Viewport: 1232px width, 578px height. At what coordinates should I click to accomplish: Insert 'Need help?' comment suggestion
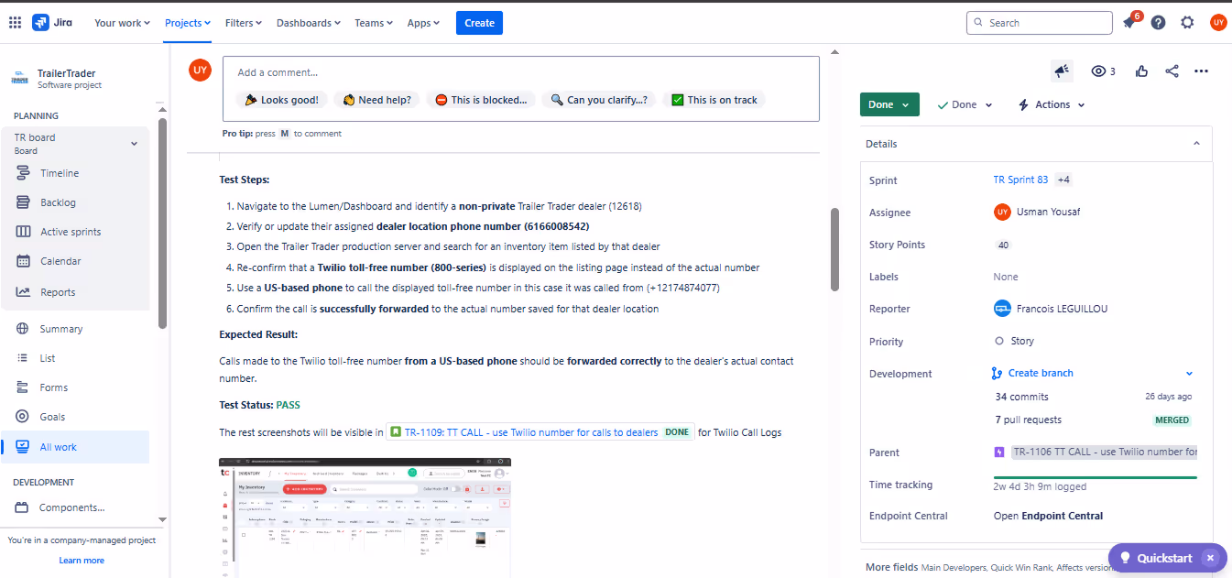[377, 100]
